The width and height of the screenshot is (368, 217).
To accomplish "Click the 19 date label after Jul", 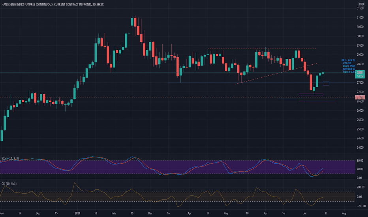I will click(326, 213).
